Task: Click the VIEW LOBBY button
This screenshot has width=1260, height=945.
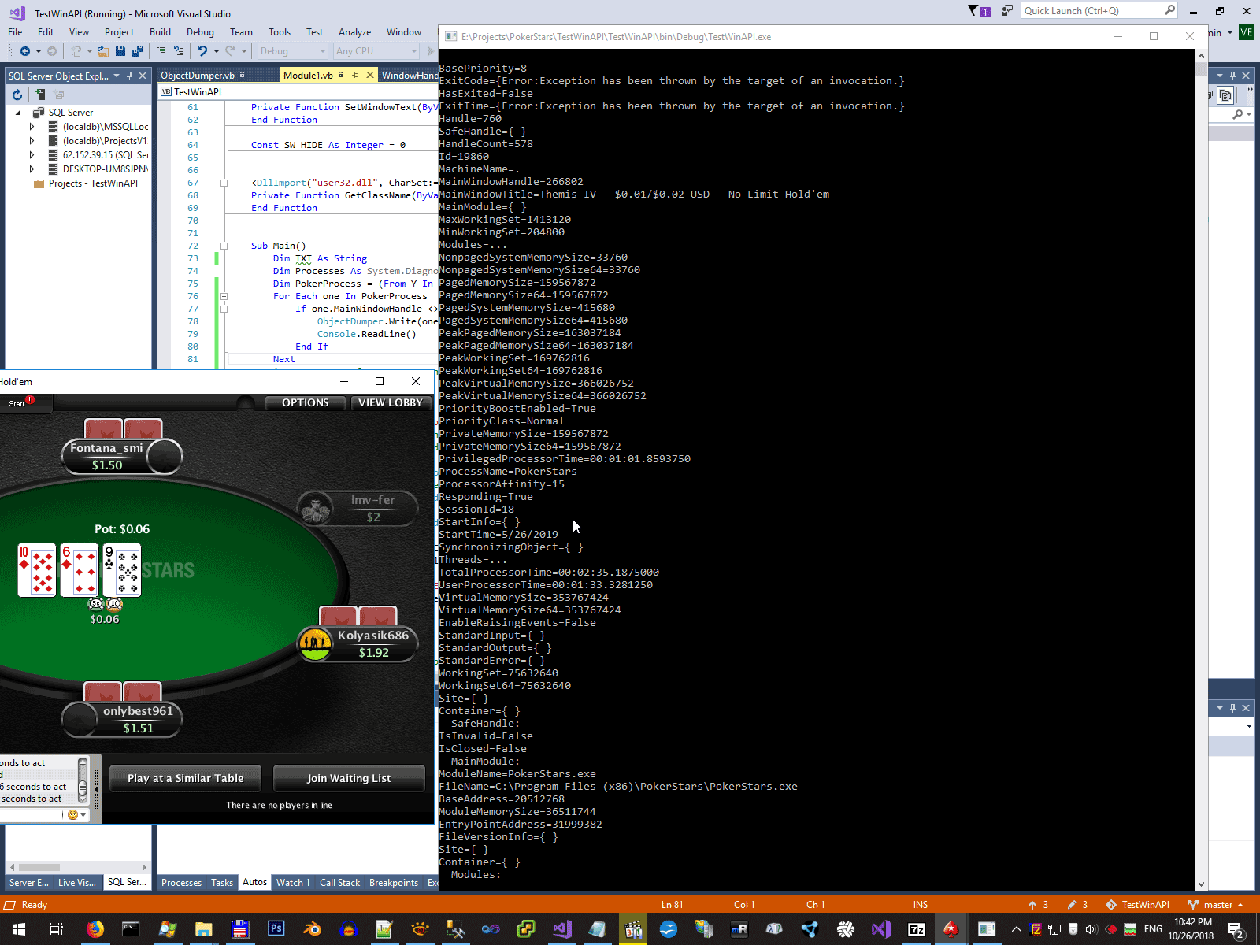Action: coord(391,402)
